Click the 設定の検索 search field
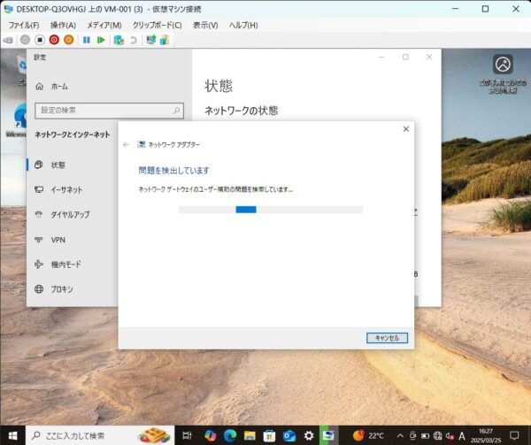This screenshot has width=531, height=445. (x=109, y=111)
